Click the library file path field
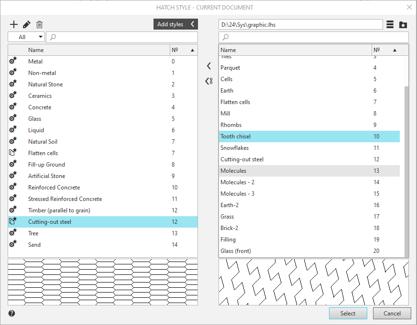Viewport: 417px width, 325px height. [x=300, y=24]
